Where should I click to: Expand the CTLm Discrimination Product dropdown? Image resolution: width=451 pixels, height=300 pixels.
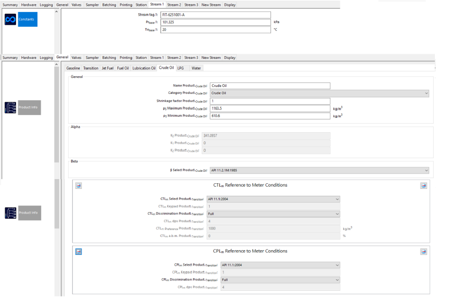(273, 214)
